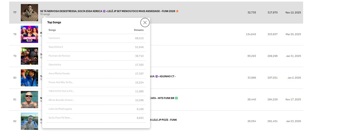The width and height of the screenshot is (345, 132).
Task: Select the album artwork for rank 79
Action: pyautogui.click(x=29, y=56)
